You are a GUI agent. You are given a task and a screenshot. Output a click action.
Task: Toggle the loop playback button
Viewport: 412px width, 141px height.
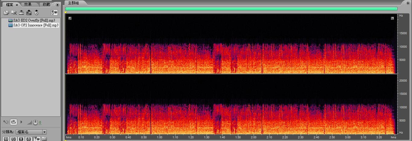[14, 122]
